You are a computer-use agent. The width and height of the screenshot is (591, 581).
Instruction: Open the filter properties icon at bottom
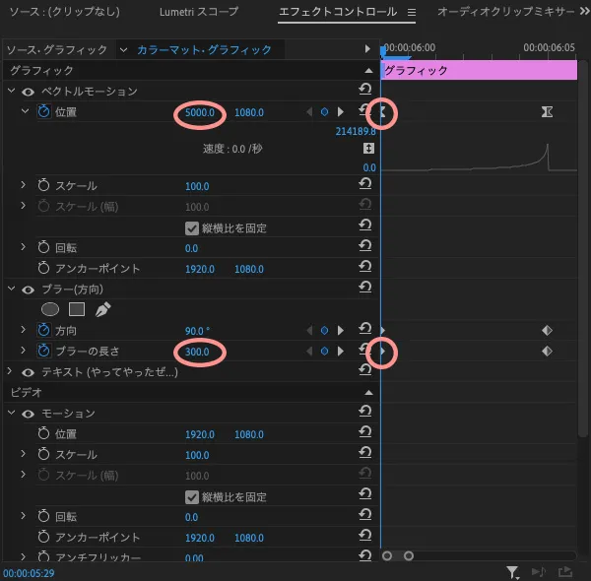click(x=513, y=571)
